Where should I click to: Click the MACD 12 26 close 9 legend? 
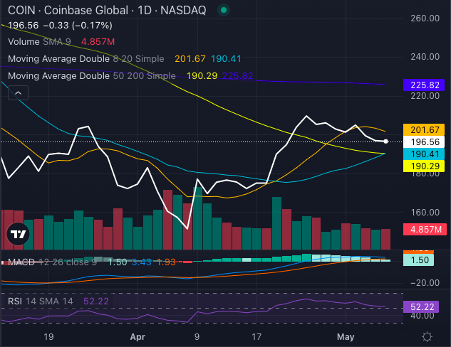point(52,262)
